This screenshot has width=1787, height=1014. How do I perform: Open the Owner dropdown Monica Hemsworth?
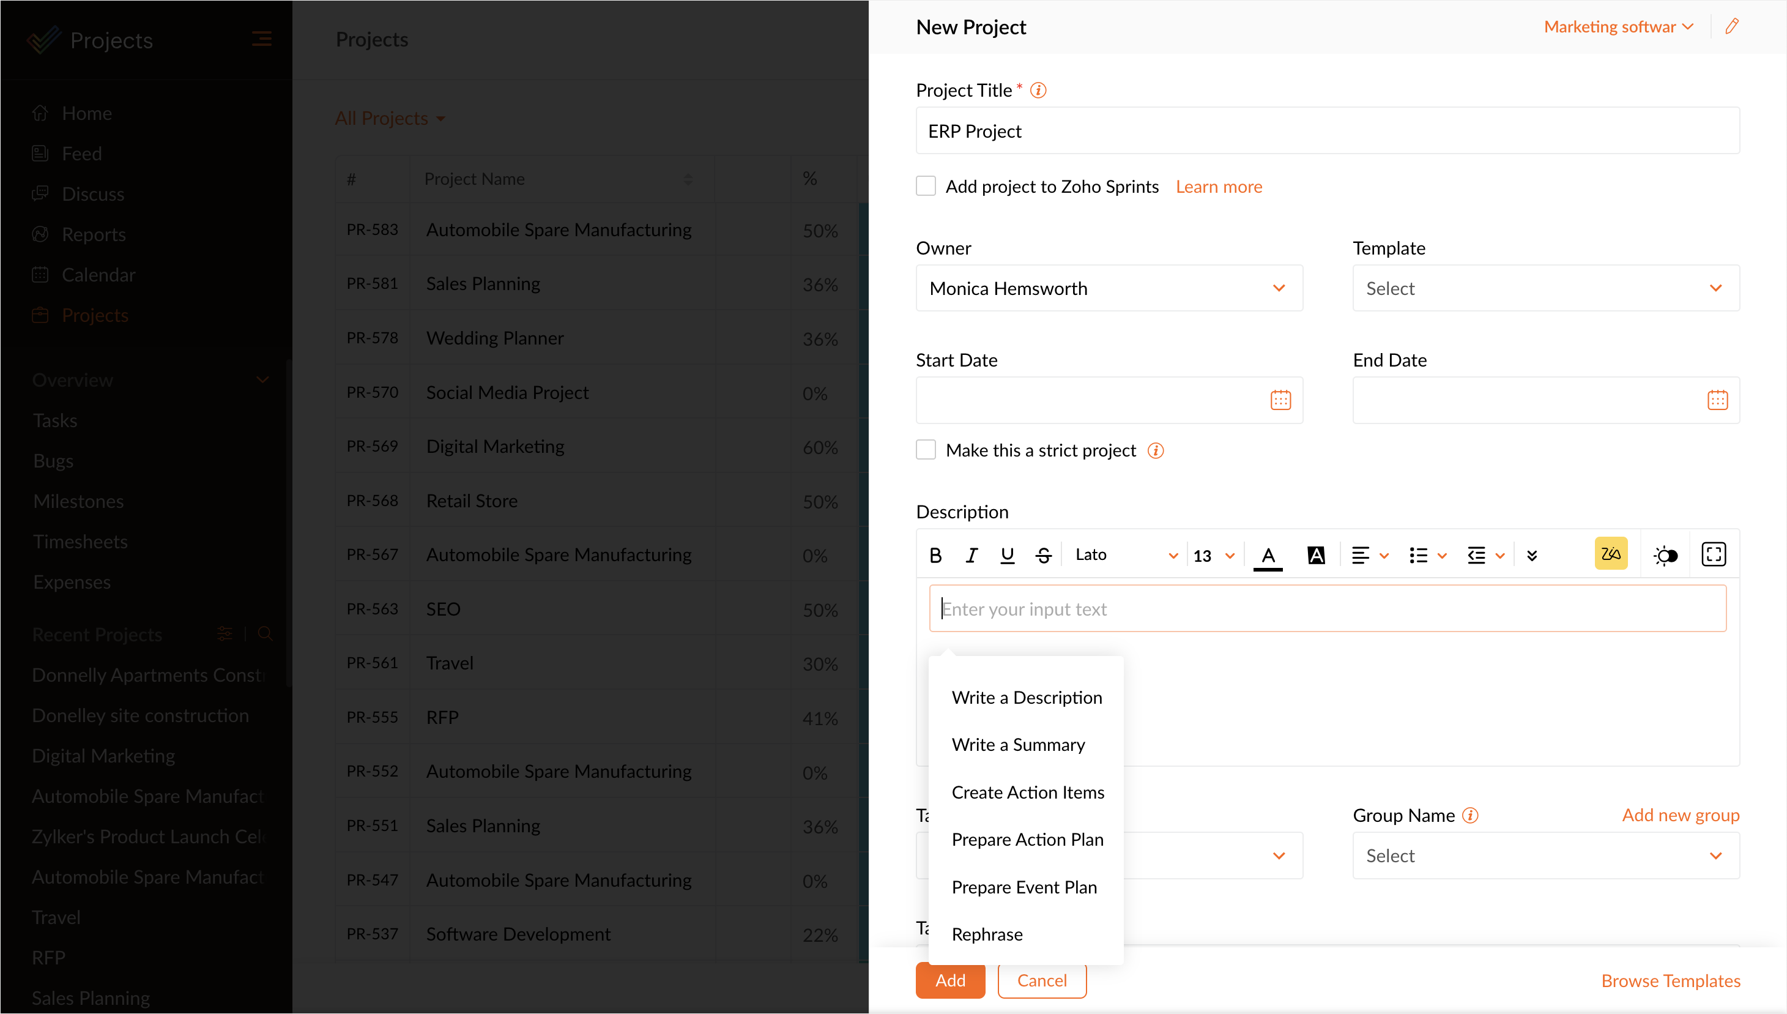pos(1109,288)
